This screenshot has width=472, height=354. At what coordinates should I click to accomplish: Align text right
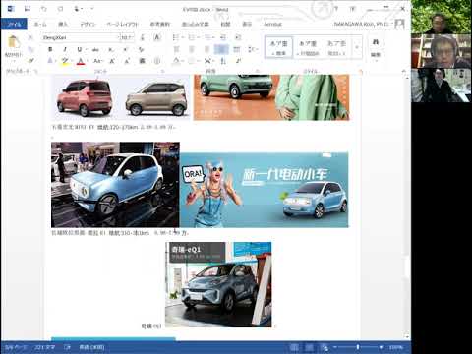207,49
